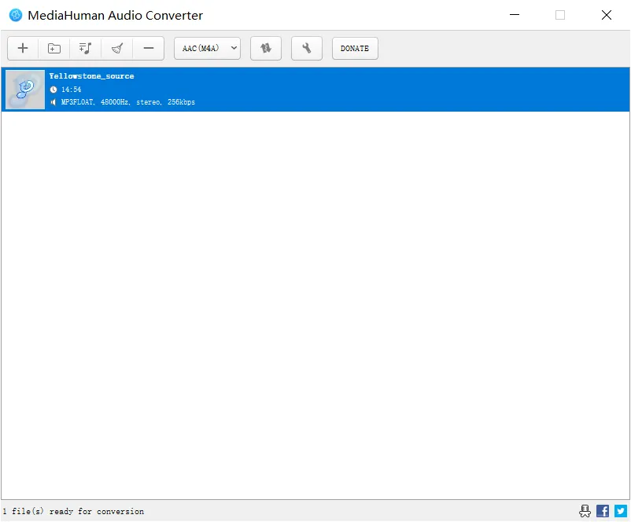
Task: Click the Add file plus button
Action: click(x=23, y=48)
